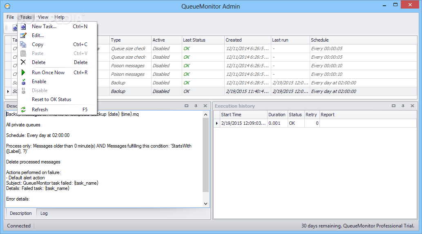This screenshot has width=422, height=234.
Task: Click the Delete X icon in the menu
Action: point(23,62)
